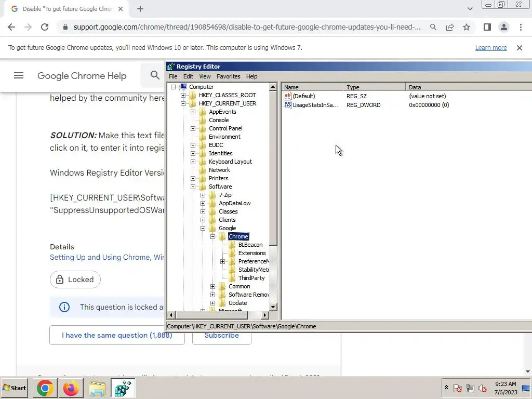Open the Registry Editor Edit menu
The image size is (532, 399).
188,76
